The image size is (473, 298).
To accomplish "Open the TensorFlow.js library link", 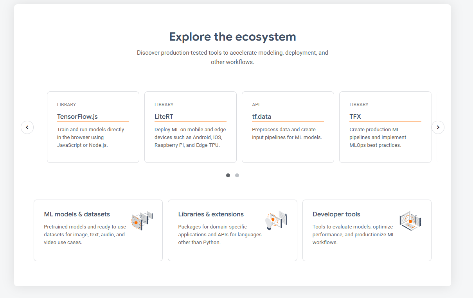I will click(77, 116).
